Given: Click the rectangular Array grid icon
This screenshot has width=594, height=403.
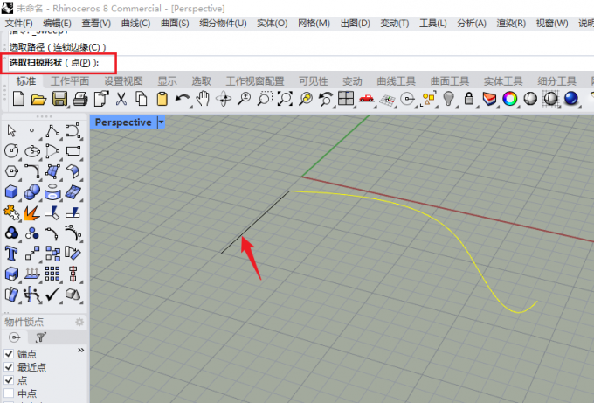Looking at the screenshot, I should click(52, 274).
